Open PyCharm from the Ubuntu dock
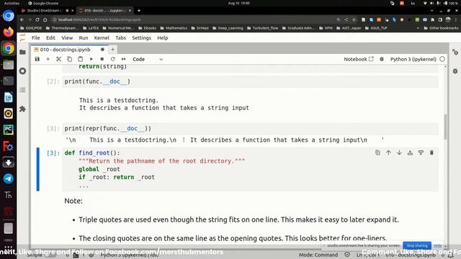 [8, 129]
